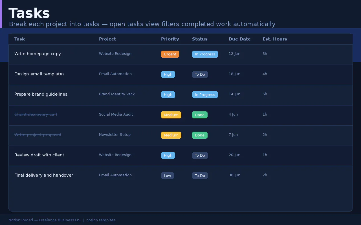Click the Est. Hours column header
This screenshot has height=225, width=361.
point(275,39)
